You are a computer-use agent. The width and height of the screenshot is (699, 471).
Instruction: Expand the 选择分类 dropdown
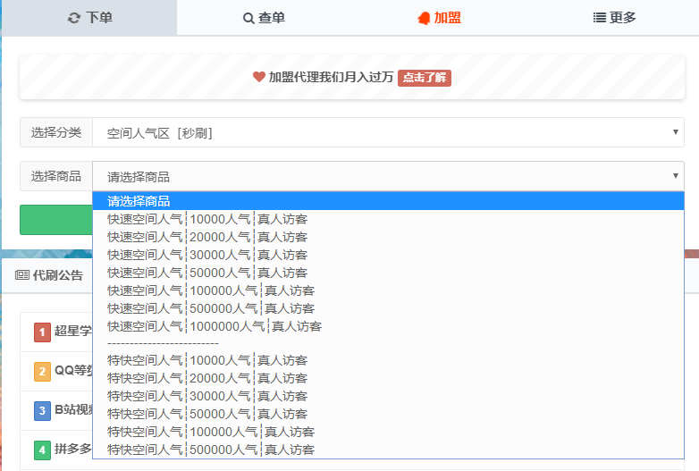(388, 132)
